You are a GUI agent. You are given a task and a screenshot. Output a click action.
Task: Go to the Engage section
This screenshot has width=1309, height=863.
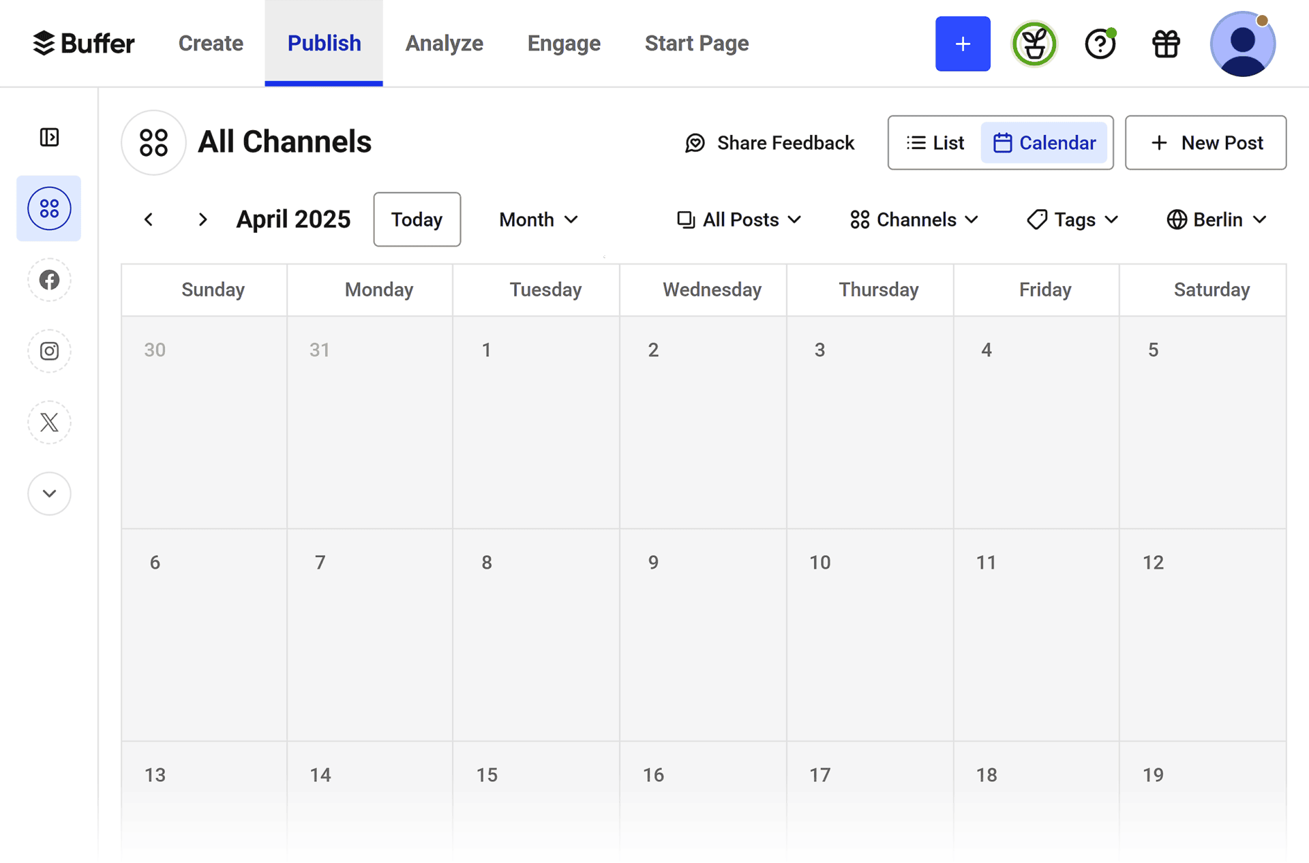(564, 43)
